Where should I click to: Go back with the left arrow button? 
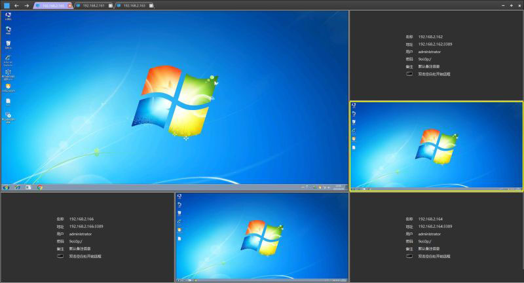click(x=16, y=5)
